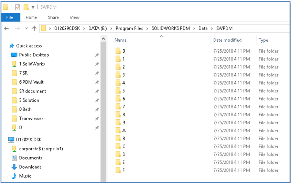Click the Quick access star icon
Screen dimensions: 291x183
click(x=12, y=46)
